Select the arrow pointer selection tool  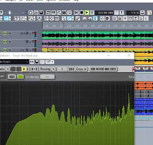click(64, 18)
